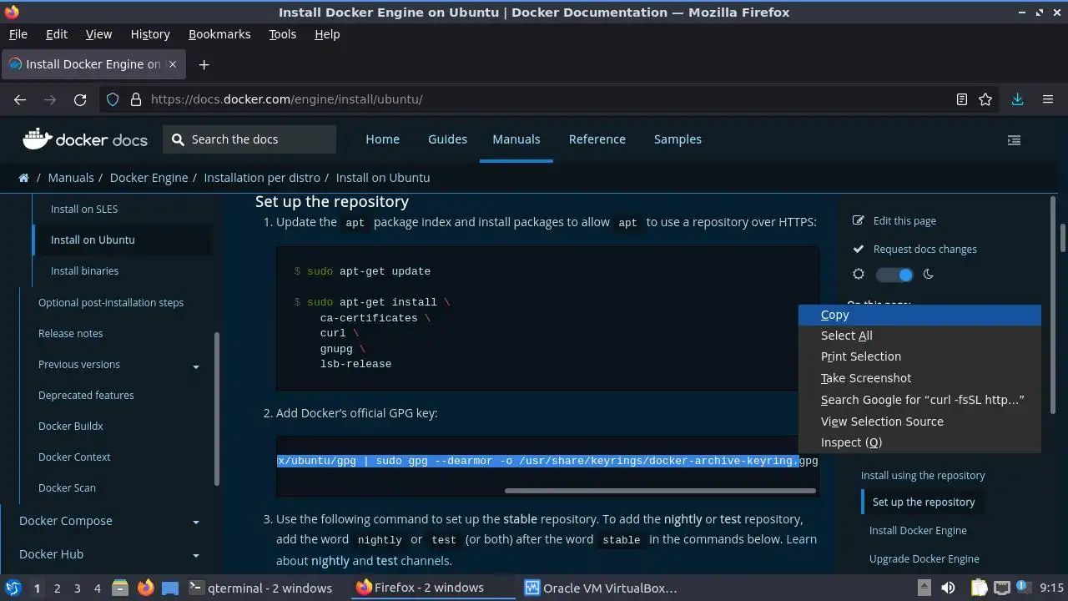Open the Tools menu
Image resolution: width=1068 pixels, height=601 pixels.
282,34
